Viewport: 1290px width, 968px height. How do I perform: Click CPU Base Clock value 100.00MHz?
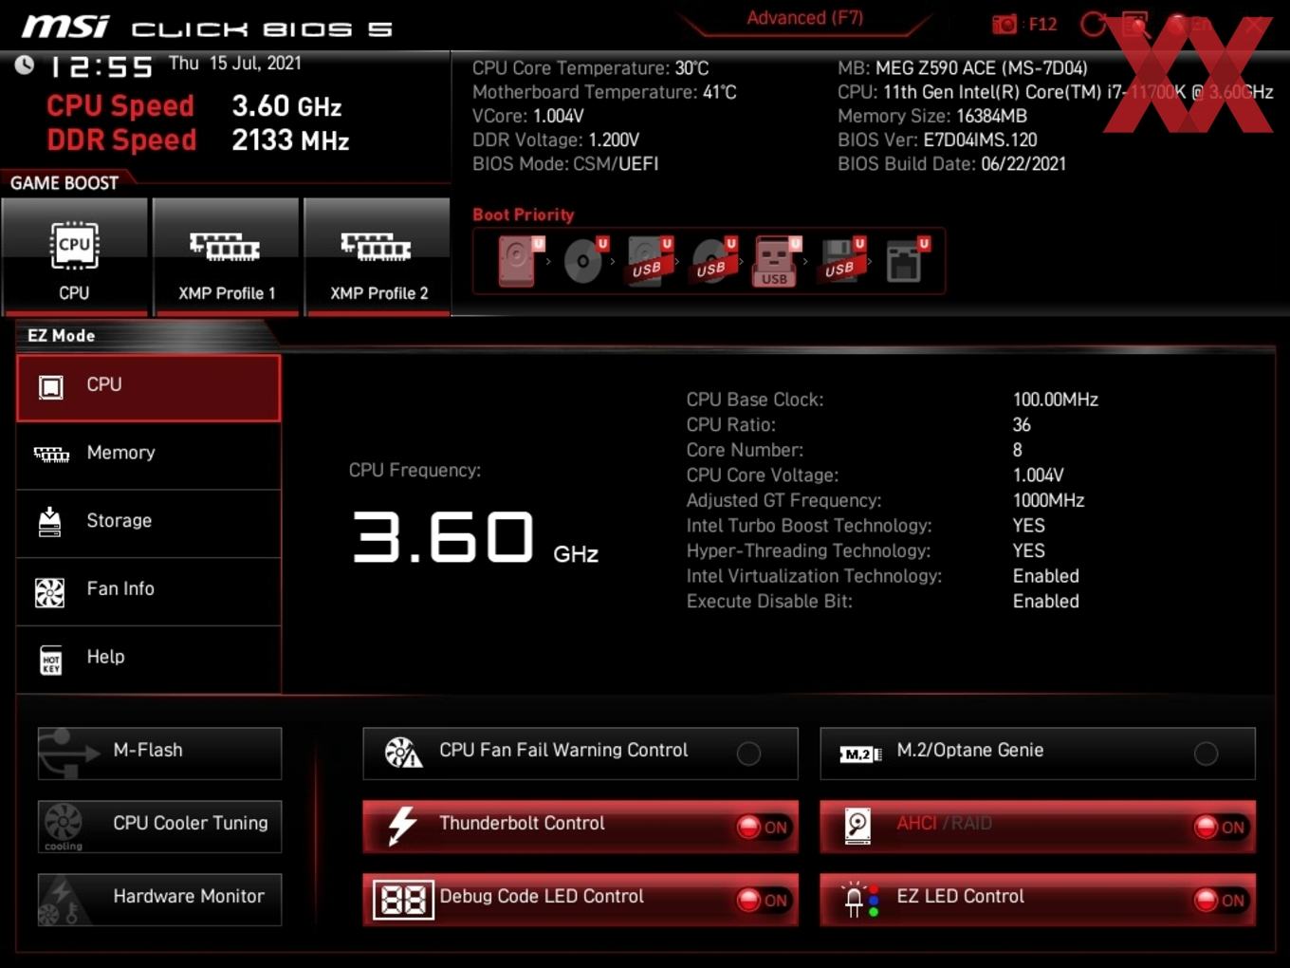pos(1056,400)
